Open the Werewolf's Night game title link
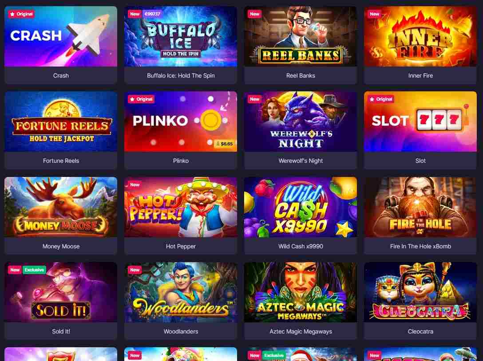The width and height of the screenshot is (483, 361). coord(301,161)
